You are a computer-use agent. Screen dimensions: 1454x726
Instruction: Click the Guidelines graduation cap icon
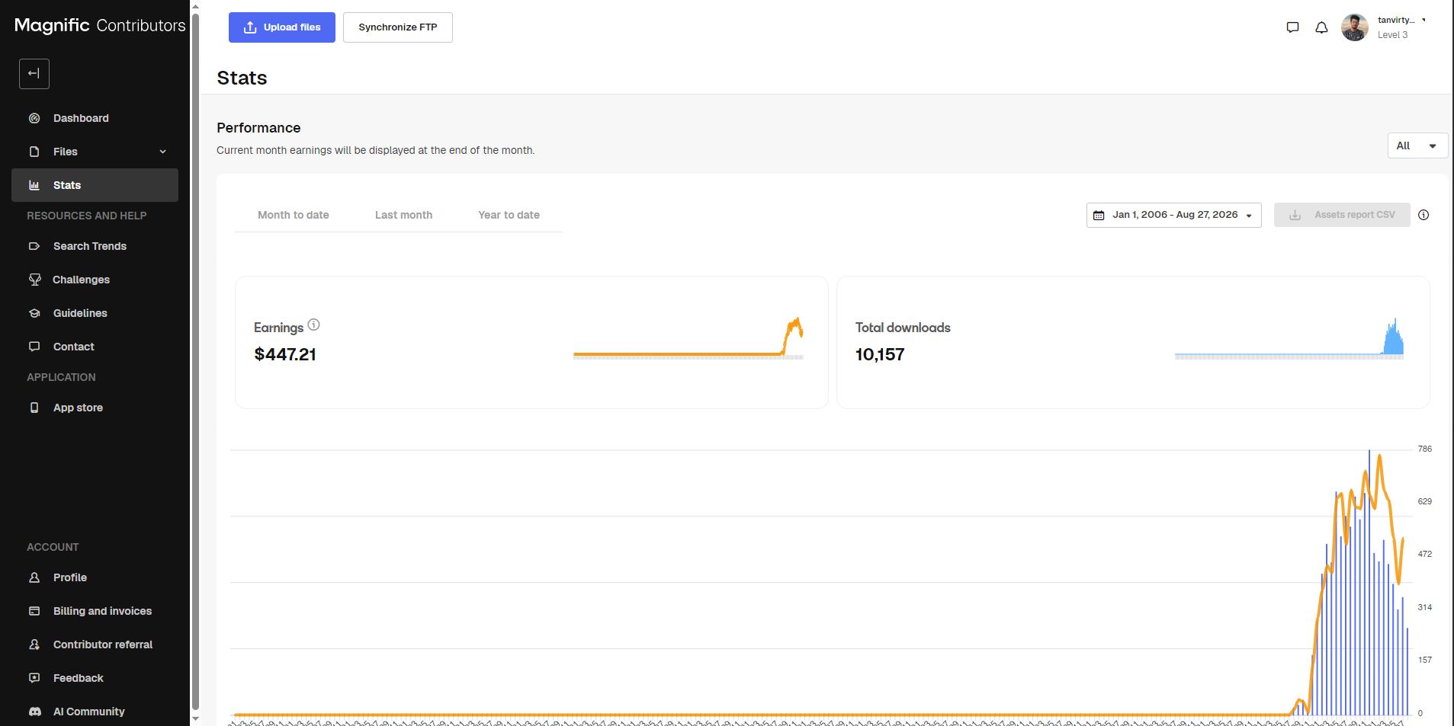coord(34,313)
